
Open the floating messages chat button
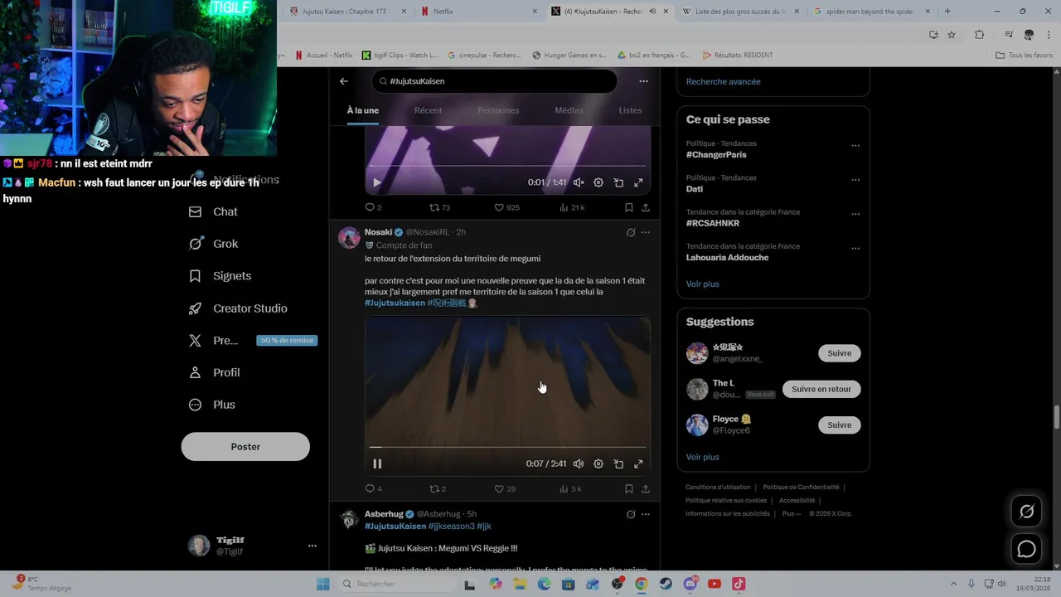1026,549
